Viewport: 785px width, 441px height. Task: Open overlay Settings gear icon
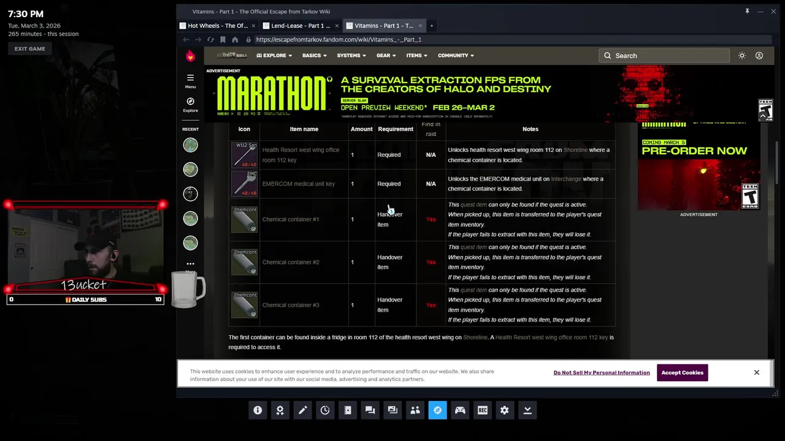click(x=505, y=410)
